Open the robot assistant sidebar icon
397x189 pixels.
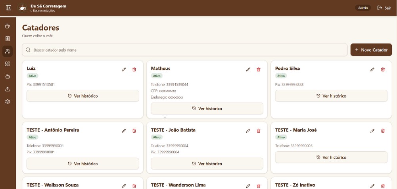[8, 76]
